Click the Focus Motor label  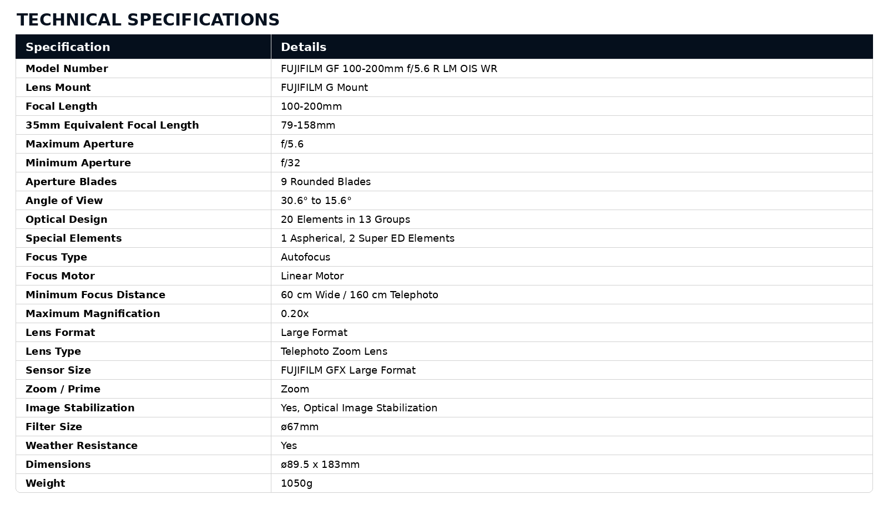(60, 276)
